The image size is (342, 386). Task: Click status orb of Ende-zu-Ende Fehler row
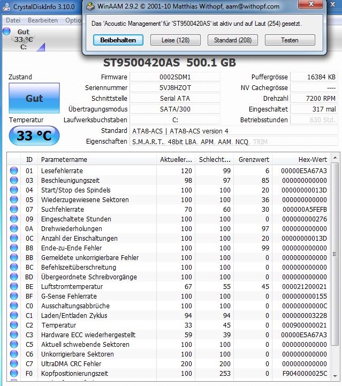(x=14, y=248)
